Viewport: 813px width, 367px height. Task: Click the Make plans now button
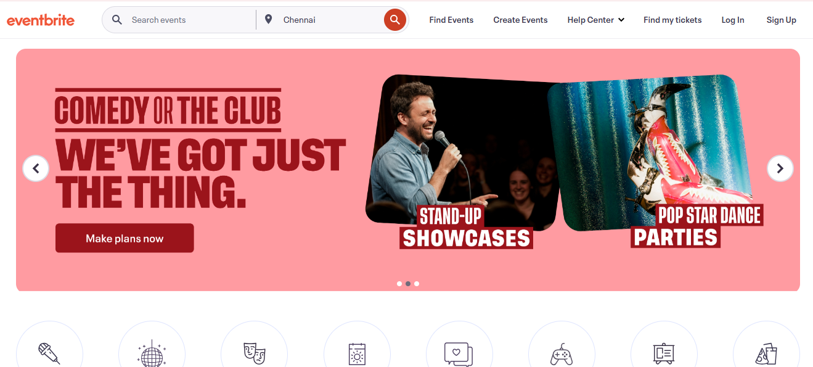[x=125, y=237]
